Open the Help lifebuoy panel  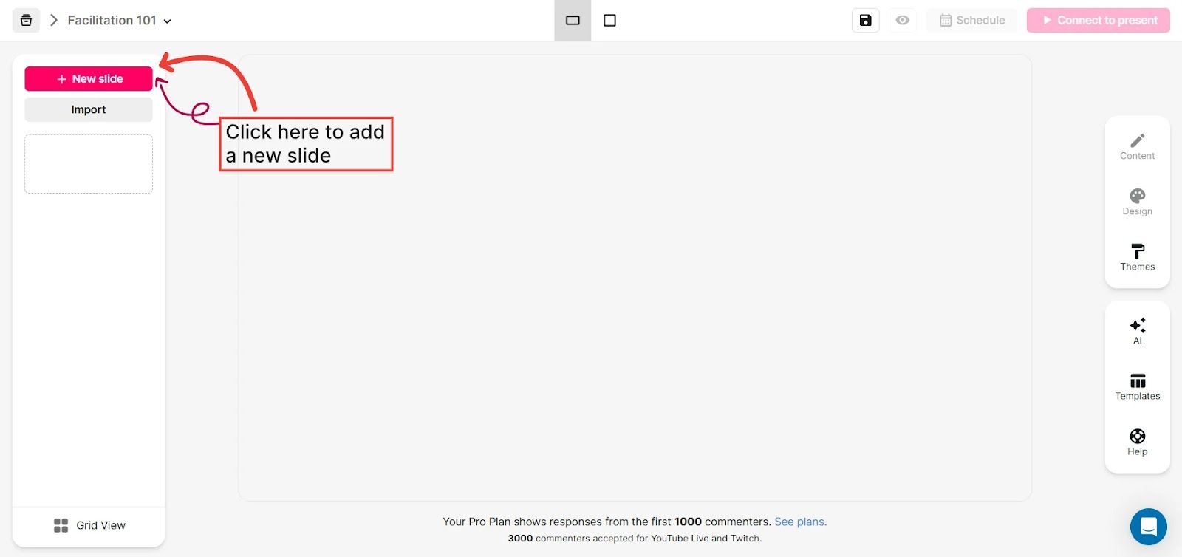click(1137, 442)
